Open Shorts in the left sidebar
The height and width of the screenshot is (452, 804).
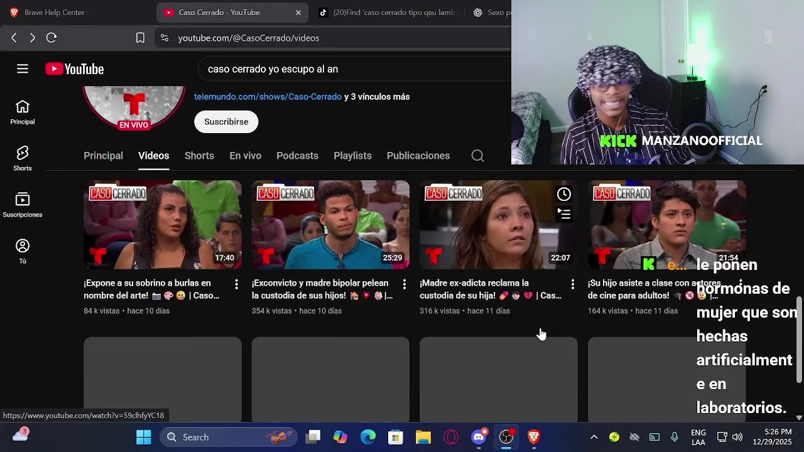(x=23, y=159)
